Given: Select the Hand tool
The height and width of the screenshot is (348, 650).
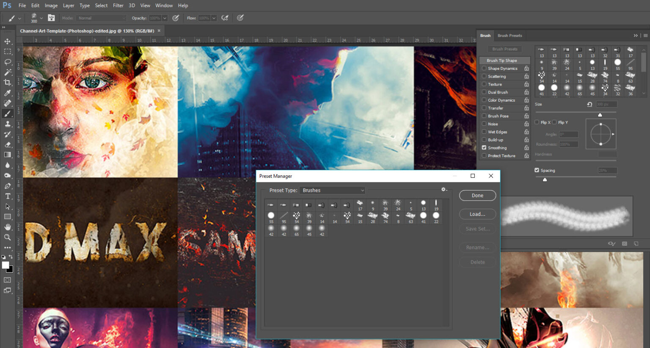Looking at the screenshot, I should pos(8,227).
